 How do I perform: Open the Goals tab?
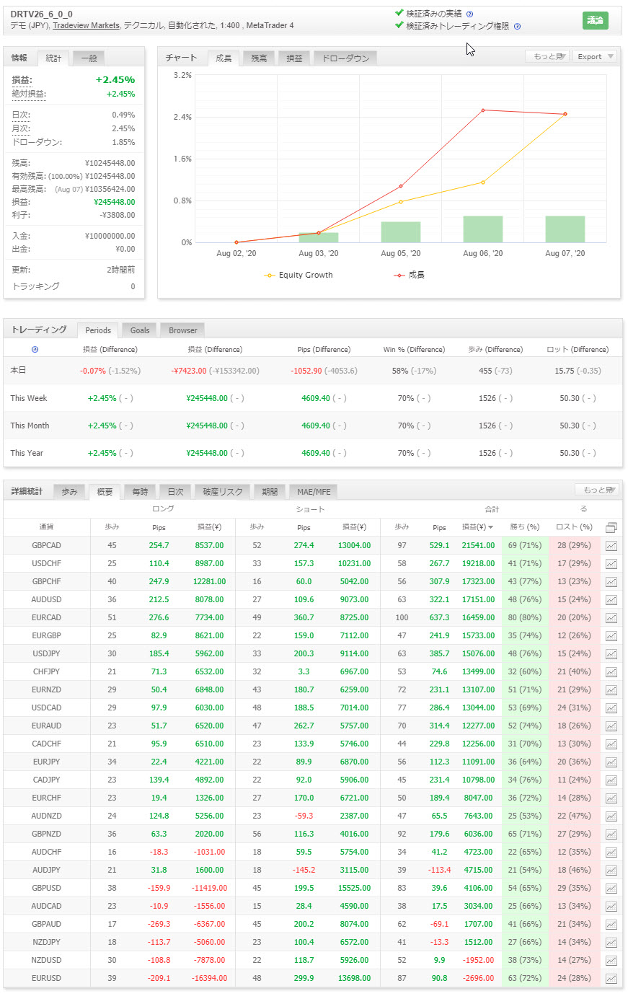click(140, 330)
